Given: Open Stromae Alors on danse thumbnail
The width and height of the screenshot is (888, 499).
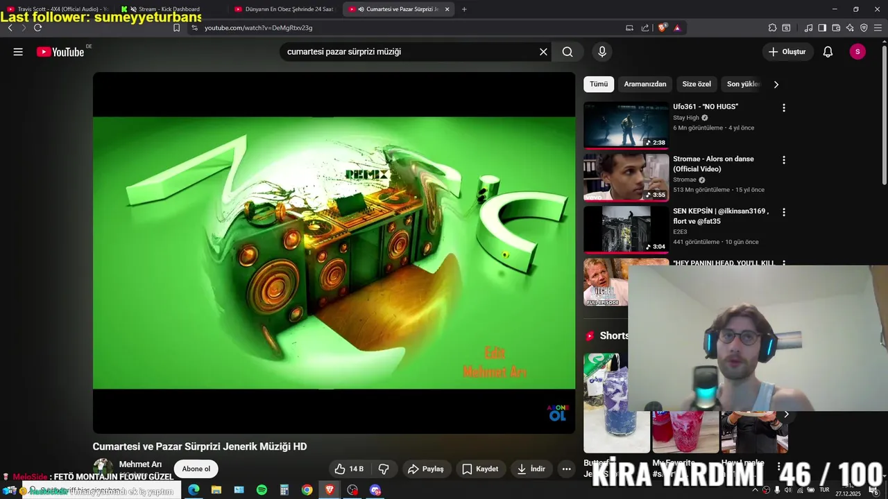Looking at the screenshot, I should pos(626,177).
